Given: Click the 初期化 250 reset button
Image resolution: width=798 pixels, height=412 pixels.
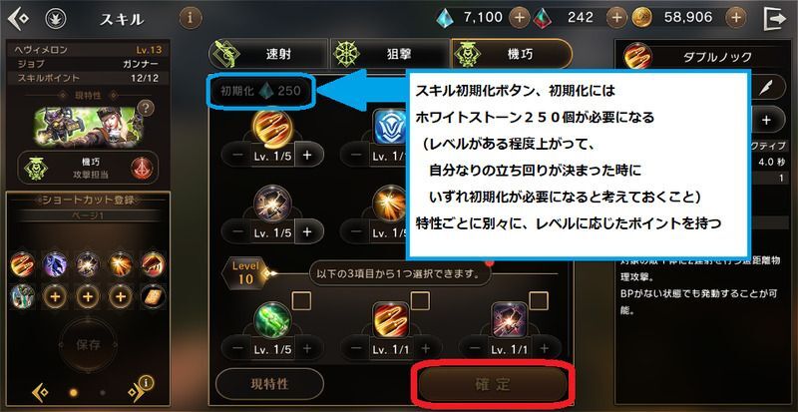Looking at the screenshot, I should point(260,91).
